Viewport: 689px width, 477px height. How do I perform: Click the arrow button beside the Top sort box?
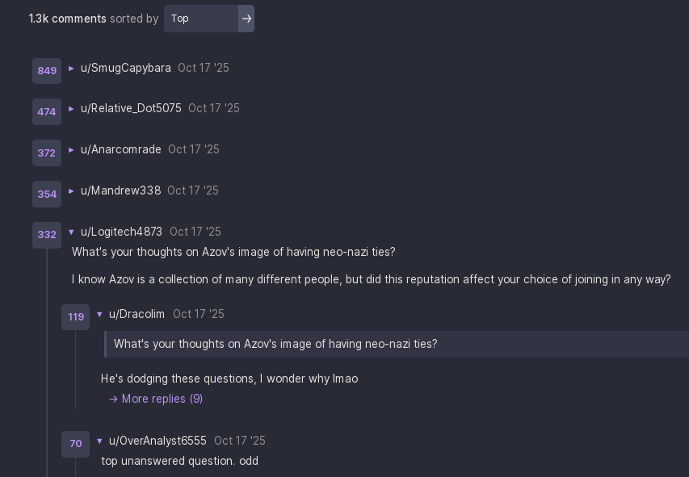(246, 19)
